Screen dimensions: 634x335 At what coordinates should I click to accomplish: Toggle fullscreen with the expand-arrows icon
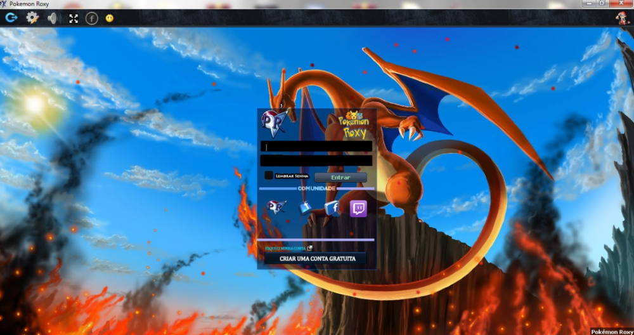pyautogui.click(x=74, y=18)
